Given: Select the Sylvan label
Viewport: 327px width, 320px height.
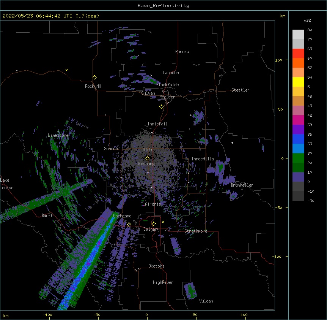Looking at the screenshot, I should [x=148, y=93].
